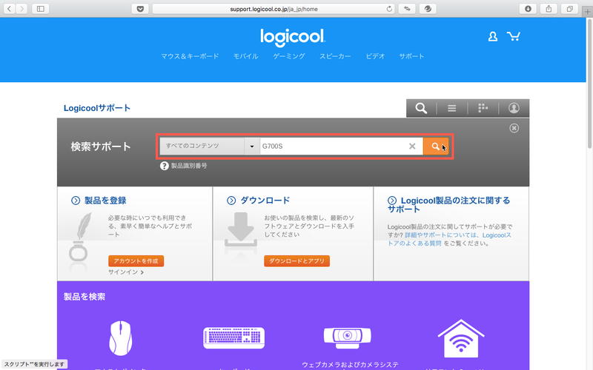Open Safari share icon
Image resolution: width=593 pixels, height=370 pixels.
pos(549,9)
